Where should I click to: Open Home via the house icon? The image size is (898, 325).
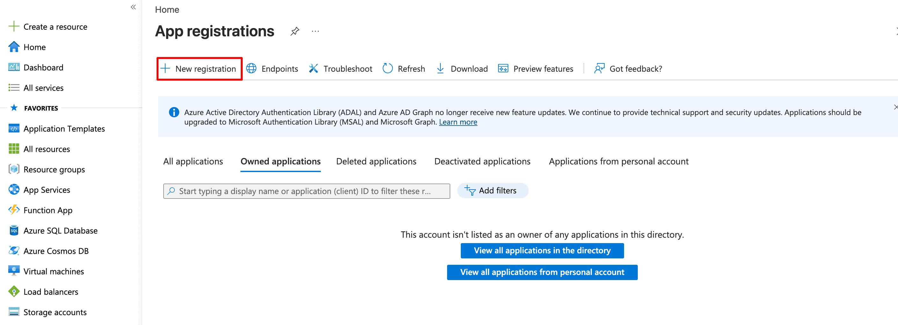pos(14,47)
